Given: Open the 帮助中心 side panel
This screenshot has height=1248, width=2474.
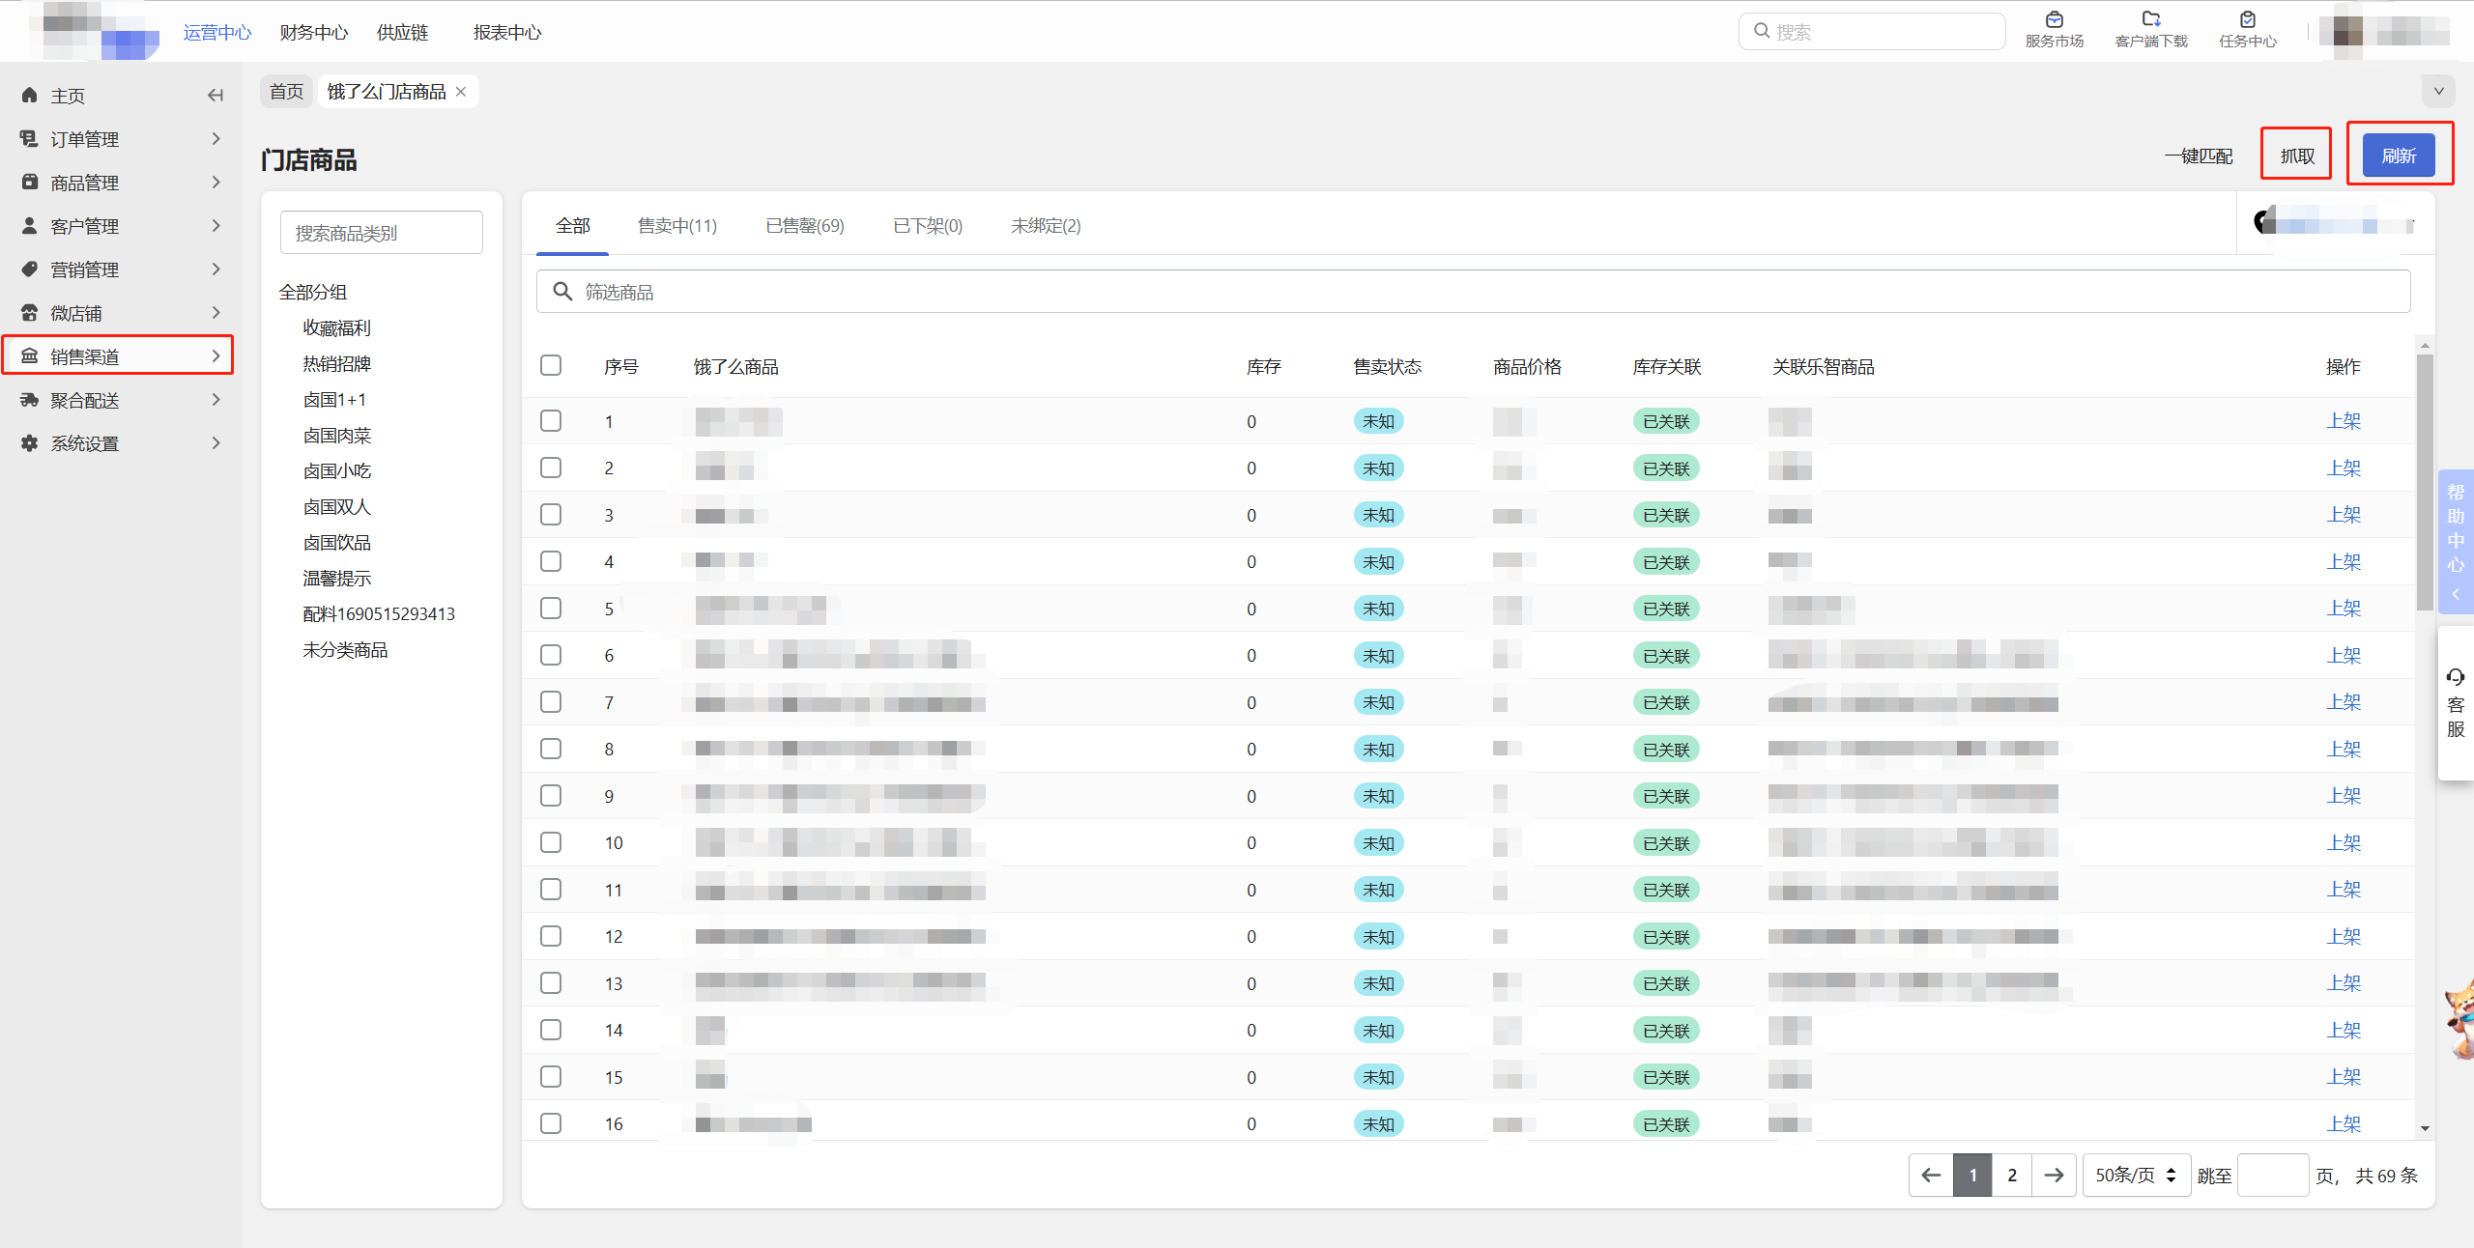Looking at the screenshot, I should [2456, 542].
